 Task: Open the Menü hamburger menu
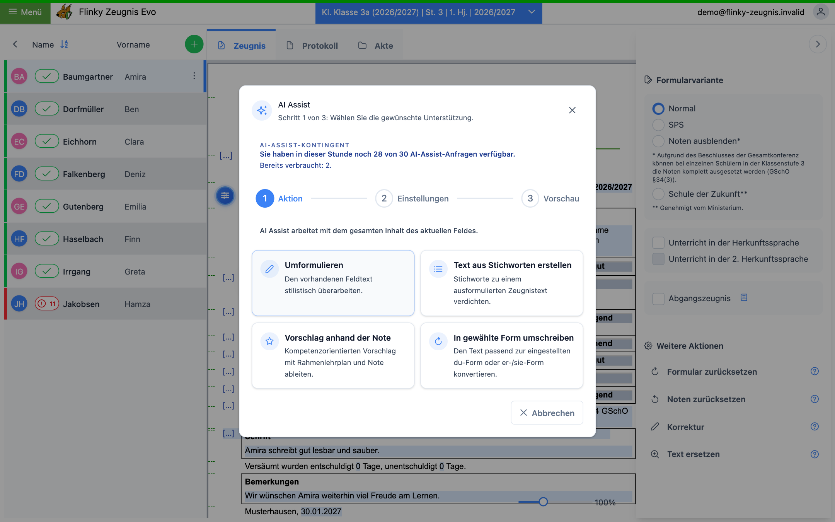click(x=25, y=12)
